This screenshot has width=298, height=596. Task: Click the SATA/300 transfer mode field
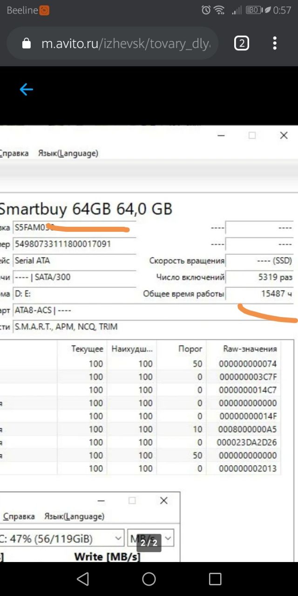(x=74, y=277)
